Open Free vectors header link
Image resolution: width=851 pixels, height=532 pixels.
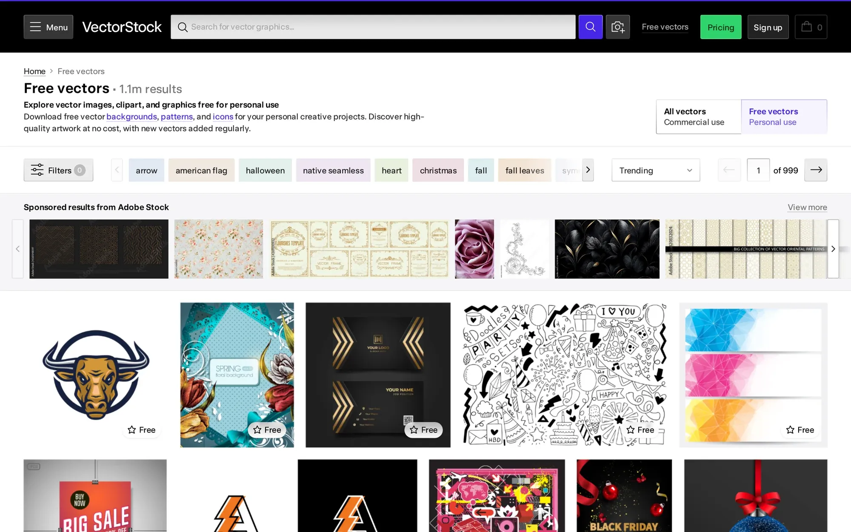point(665,27)
